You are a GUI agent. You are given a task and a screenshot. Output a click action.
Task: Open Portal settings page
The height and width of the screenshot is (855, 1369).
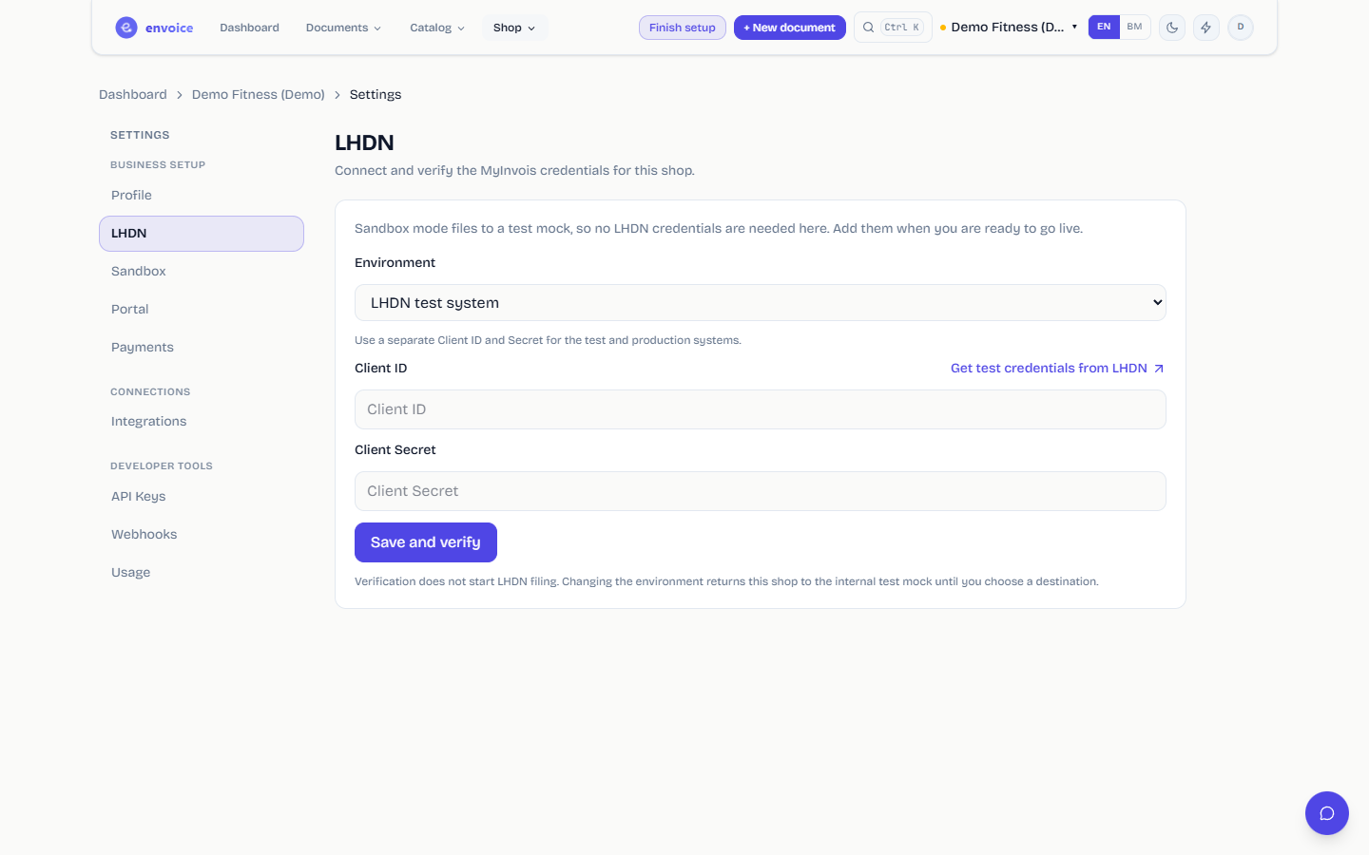[x=202, y=310]
